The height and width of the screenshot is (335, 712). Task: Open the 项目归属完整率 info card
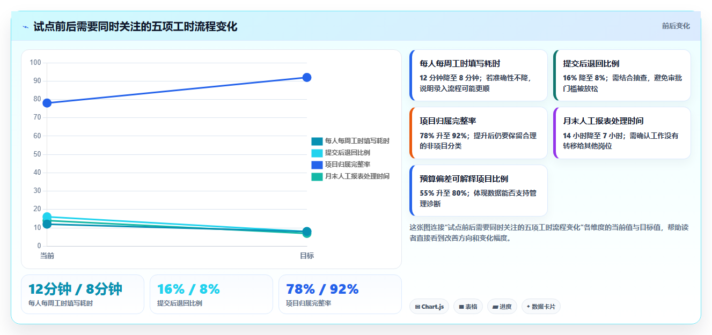(478, 133)
